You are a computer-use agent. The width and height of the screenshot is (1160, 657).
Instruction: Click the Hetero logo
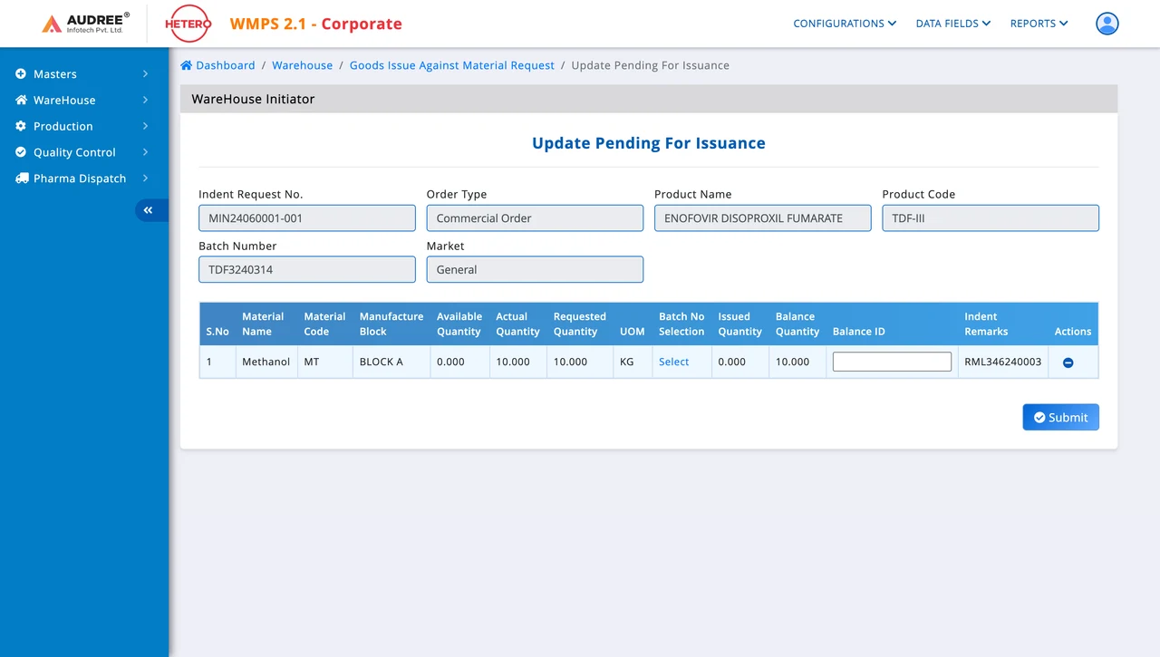point(188,24)
